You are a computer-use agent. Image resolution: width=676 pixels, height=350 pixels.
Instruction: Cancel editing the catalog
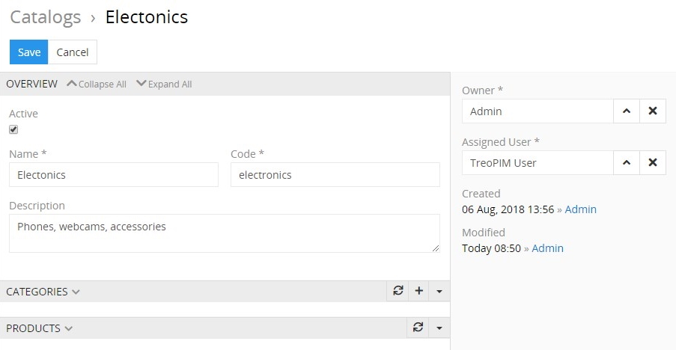coord(73,52)
